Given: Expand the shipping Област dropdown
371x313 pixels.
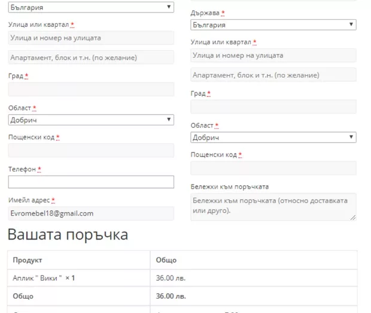Looking at the screenshot, I should point(273,137).
